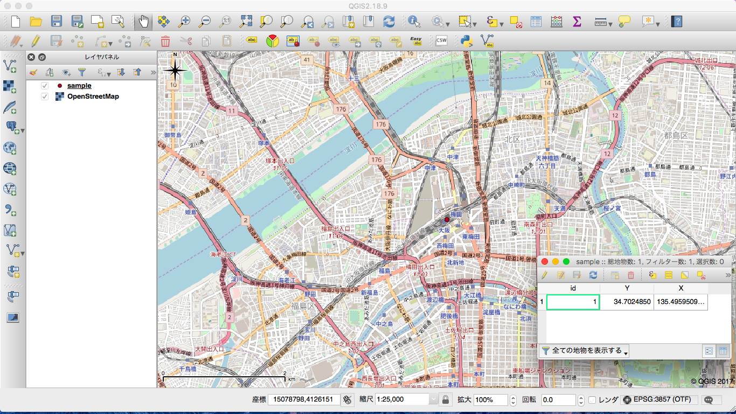This screenshot has width=736, height=414.
Task: Switch attribute table to form view
Action: pos(709,351)
